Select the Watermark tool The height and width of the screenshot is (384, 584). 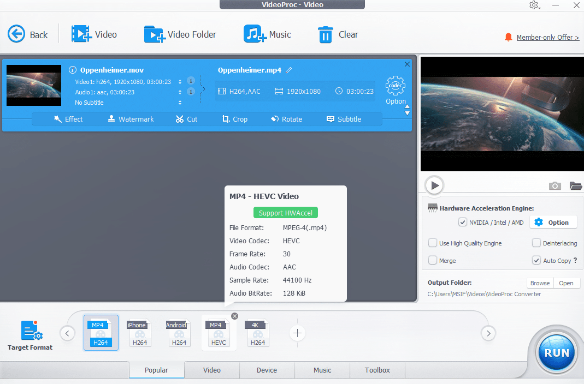(131, 119)
